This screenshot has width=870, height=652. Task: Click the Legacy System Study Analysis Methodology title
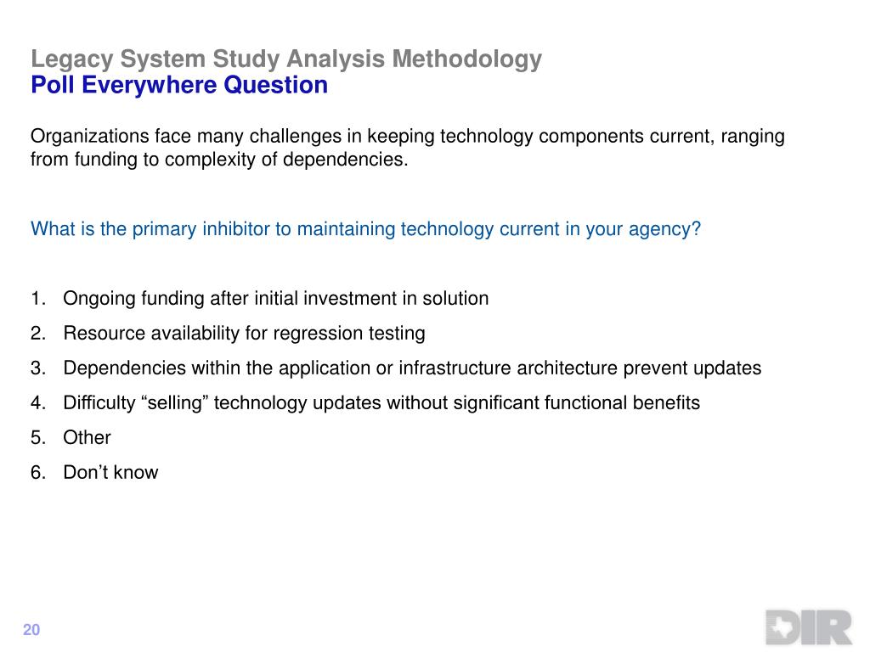pyautogui.click(x=286, y=59)
